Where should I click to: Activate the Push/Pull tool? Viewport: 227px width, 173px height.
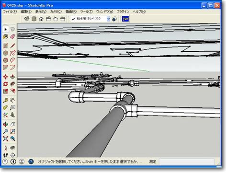[12, 77]
